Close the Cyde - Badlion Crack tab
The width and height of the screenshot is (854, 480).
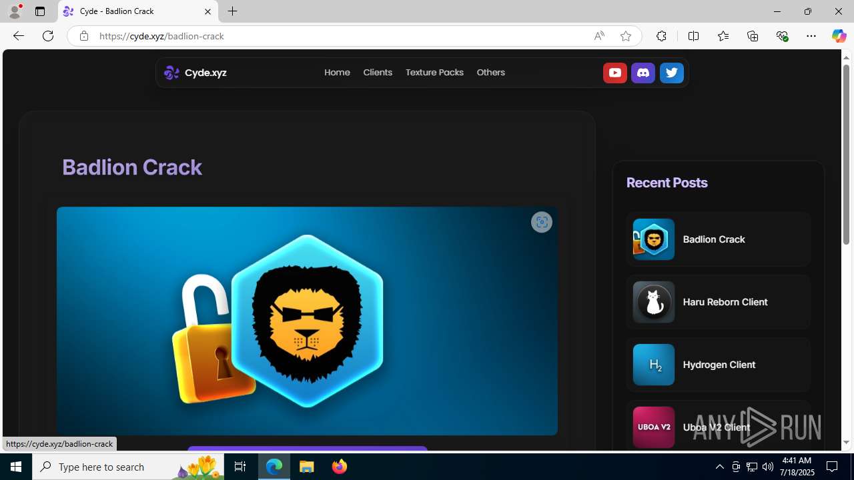[207, 11]
